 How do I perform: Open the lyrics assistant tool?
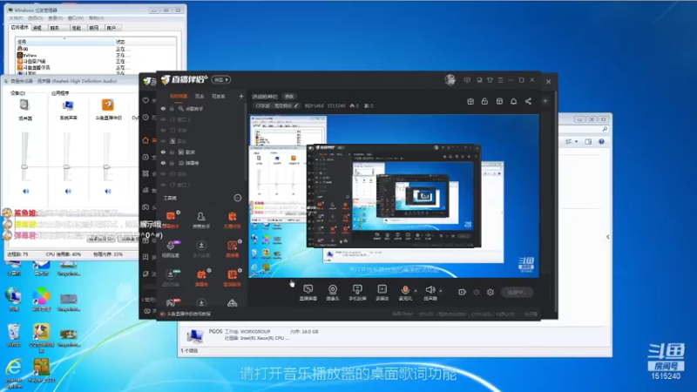[232, 278]
